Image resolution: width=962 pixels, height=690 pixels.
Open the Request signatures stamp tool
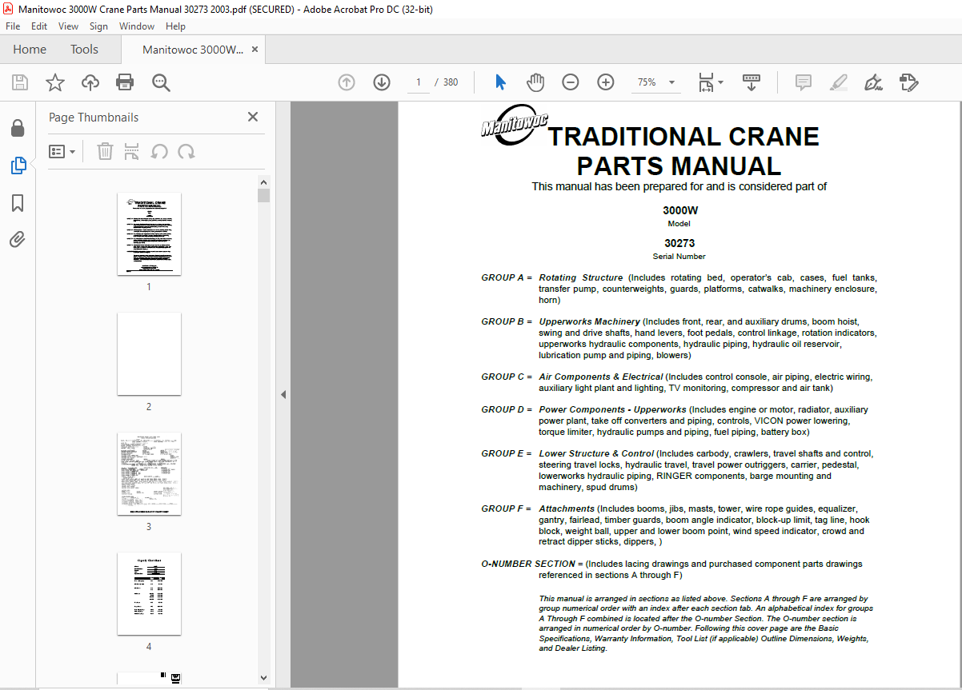click(908, 82)
